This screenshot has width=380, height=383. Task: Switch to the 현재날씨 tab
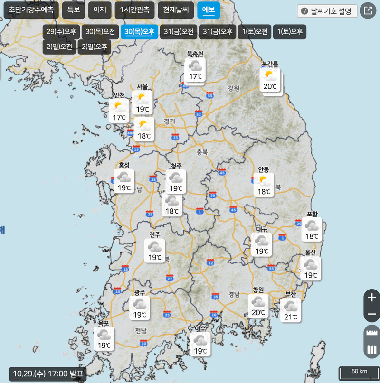[175, 10]
